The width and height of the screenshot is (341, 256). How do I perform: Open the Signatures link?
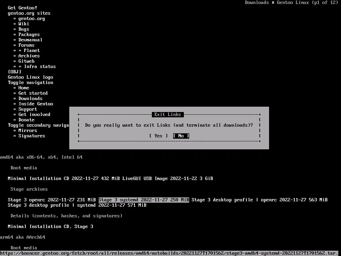(x=32, y=136)
